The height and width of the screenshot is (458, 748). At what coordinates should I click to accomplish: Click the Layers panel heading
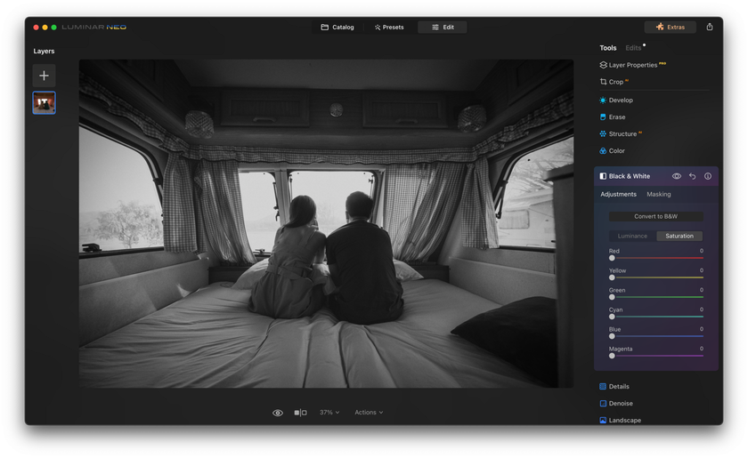44,51
